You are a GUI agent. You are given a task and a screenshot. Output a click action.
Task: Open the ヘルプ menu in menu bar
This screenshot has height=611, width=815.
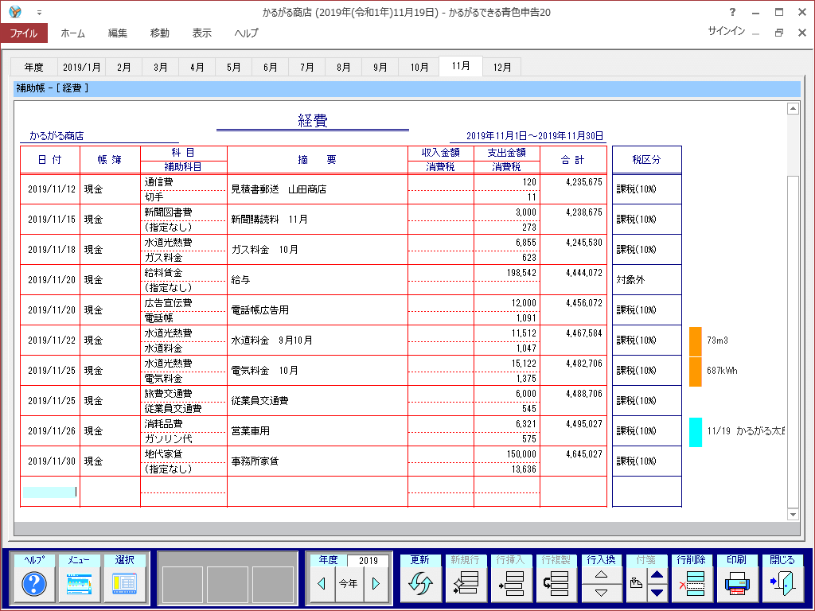tap(246, 33)
